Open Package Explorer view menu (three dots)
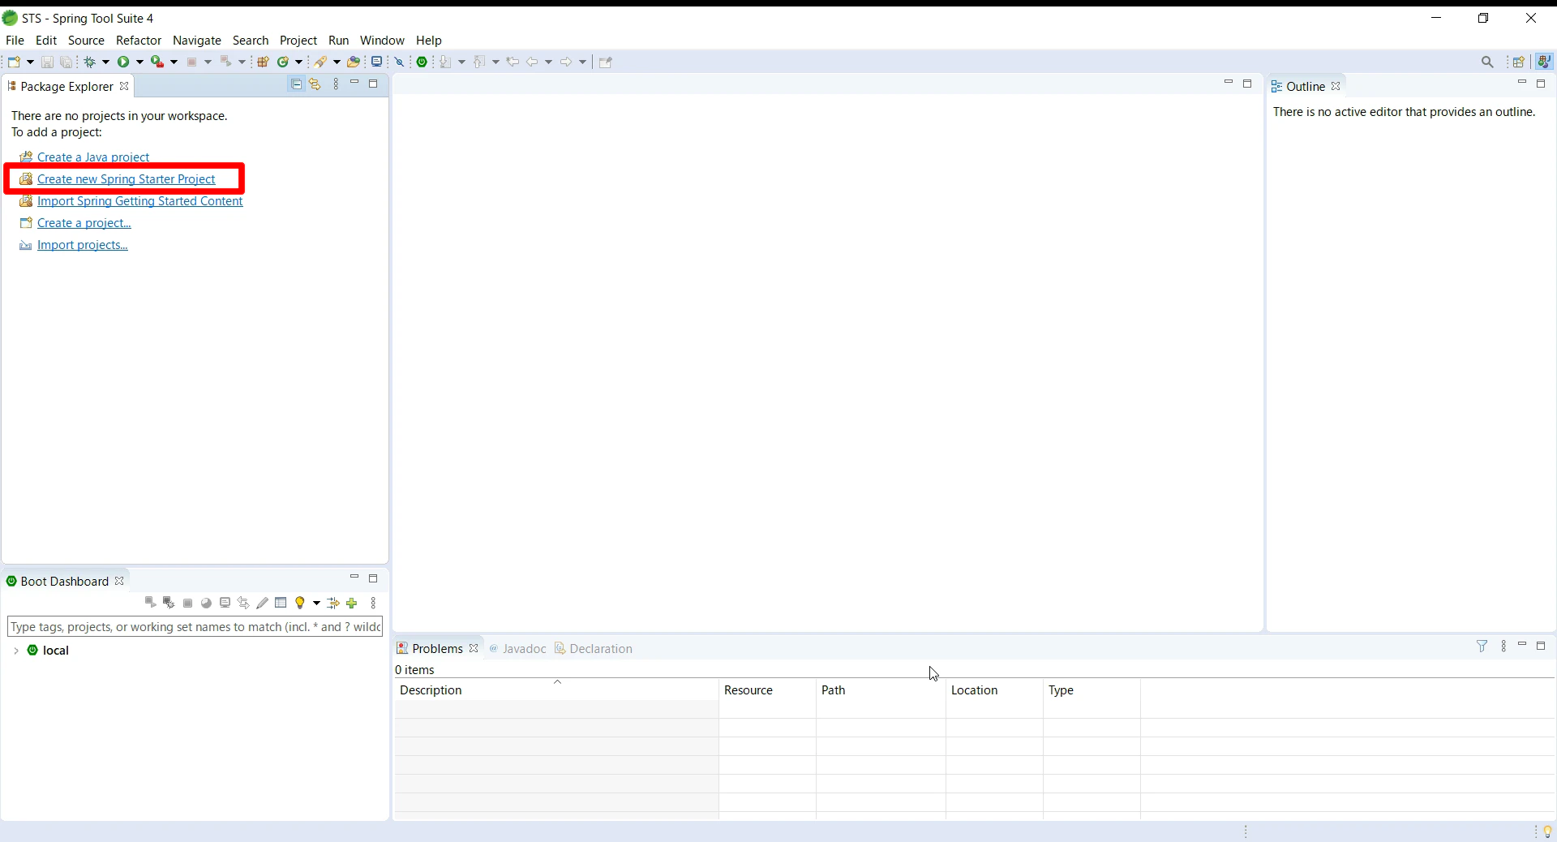The height and width of the screenshot is (842, 1557). point(336,84)
